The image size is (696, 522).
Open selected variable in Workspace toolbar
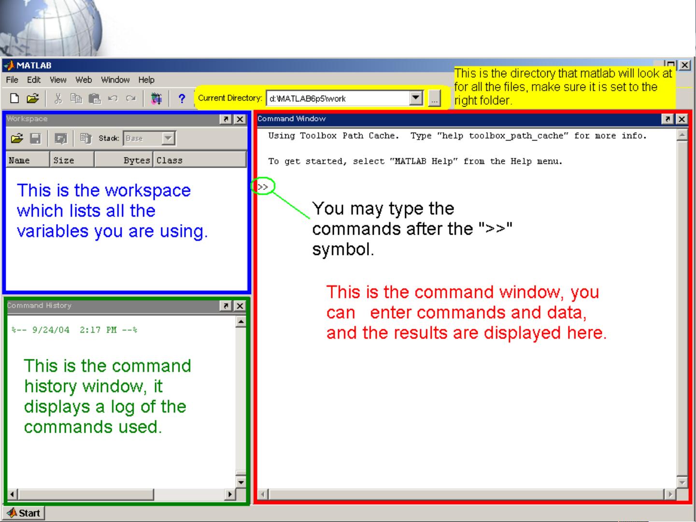pyautogui.click(x=60, y=139)
